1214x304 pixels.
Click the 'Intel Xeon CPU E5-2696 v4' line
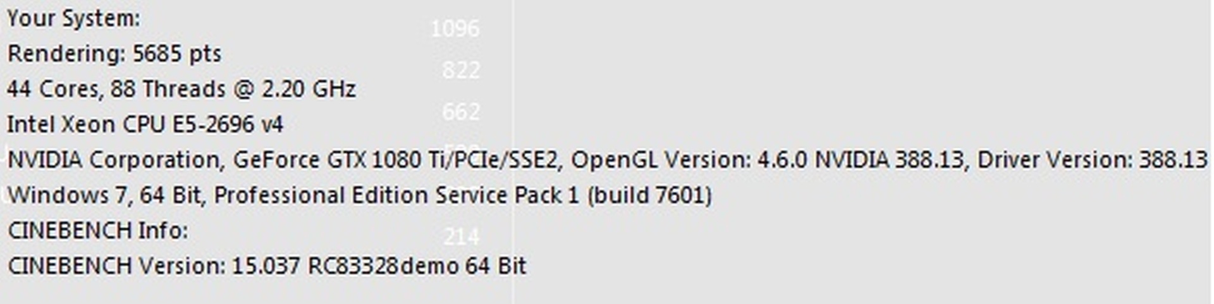145,125
